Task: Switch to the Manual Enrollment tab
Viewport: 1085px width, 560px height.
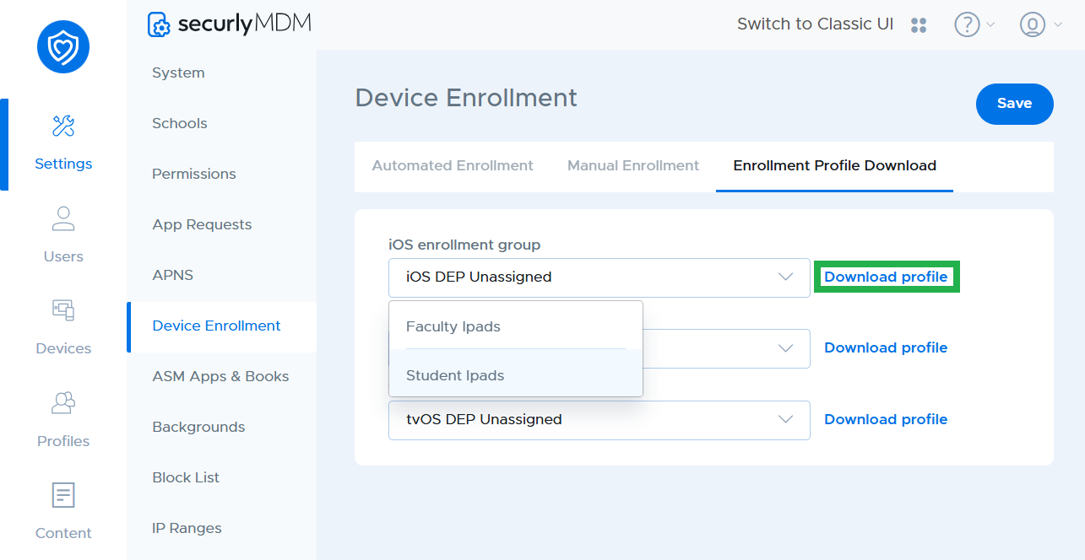Action: (632, 165)
